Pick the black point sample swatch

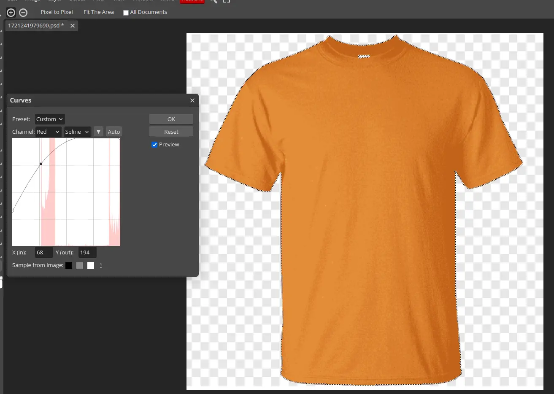coord(69,265)
